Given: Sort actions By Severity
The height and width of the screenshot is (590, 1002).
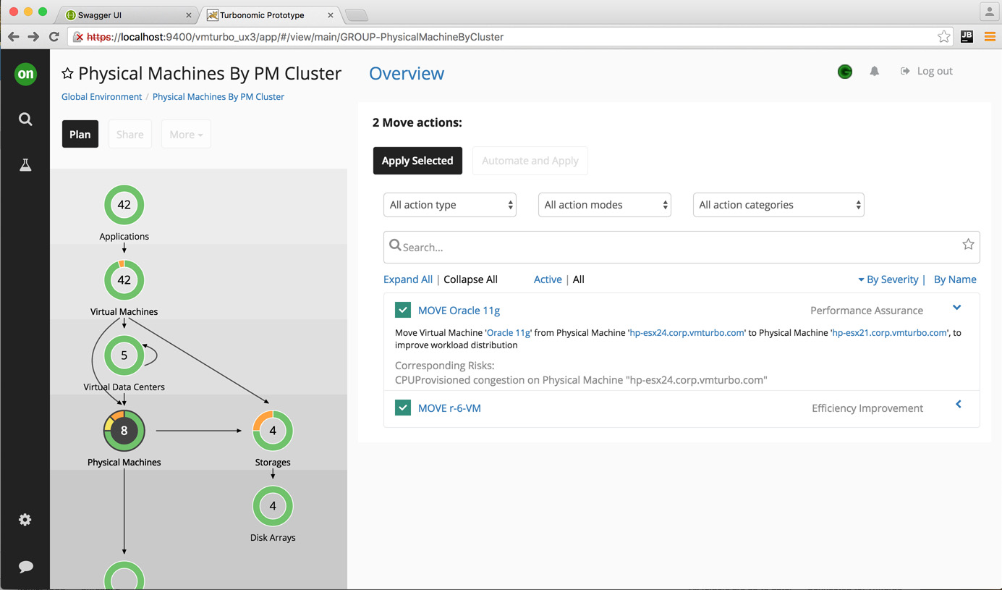Looking at the screenshot, I should pyautogui.click(x=888, y=279).
